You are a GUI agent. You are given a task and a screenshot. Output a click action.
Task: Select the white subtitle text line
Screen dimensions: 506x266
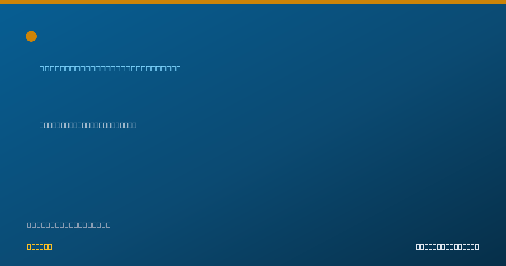pos(88,125)
